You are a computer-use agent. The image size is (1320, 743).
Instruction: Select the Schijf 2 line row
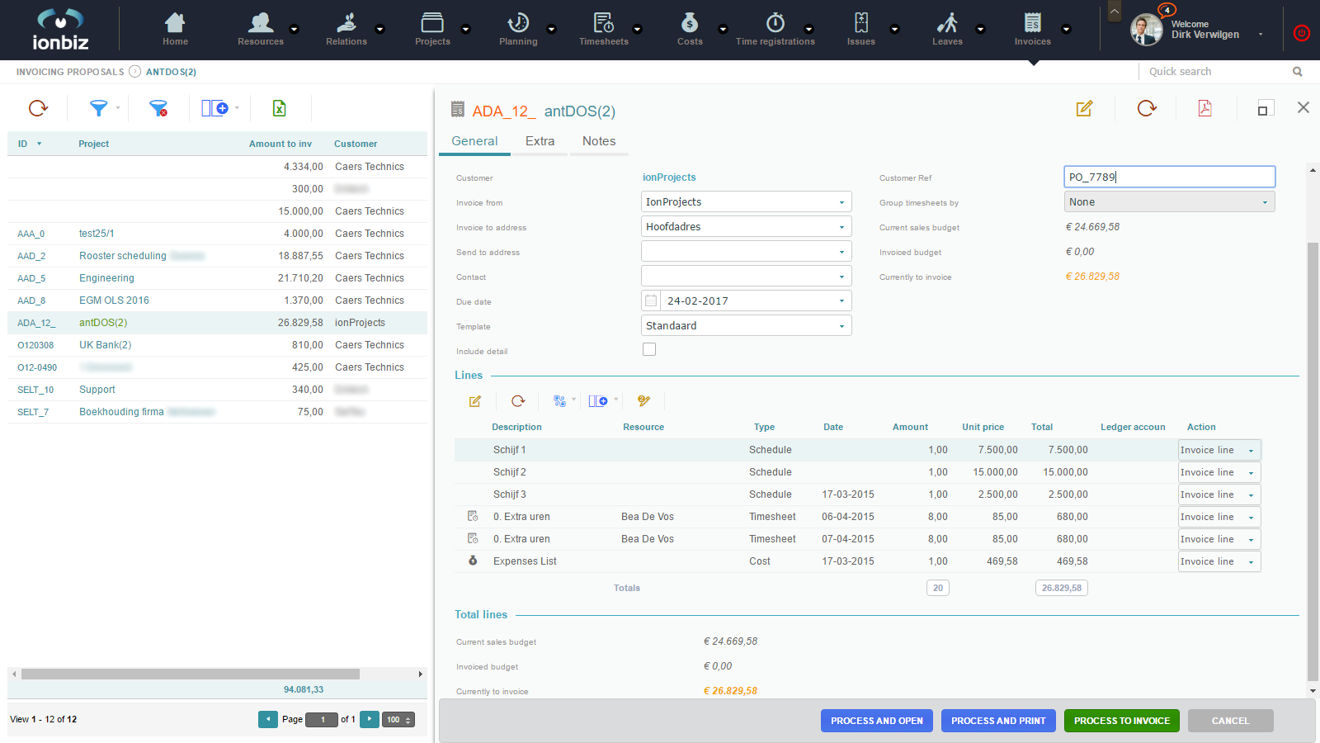[857, 472]
